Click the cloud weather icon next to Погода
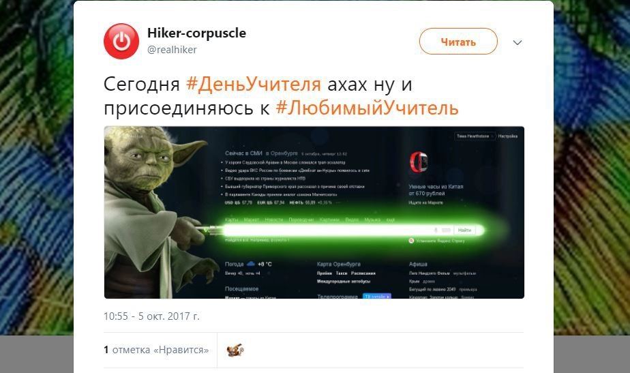The height and width of the screenshot is (373, 630). tap(251, 264)
